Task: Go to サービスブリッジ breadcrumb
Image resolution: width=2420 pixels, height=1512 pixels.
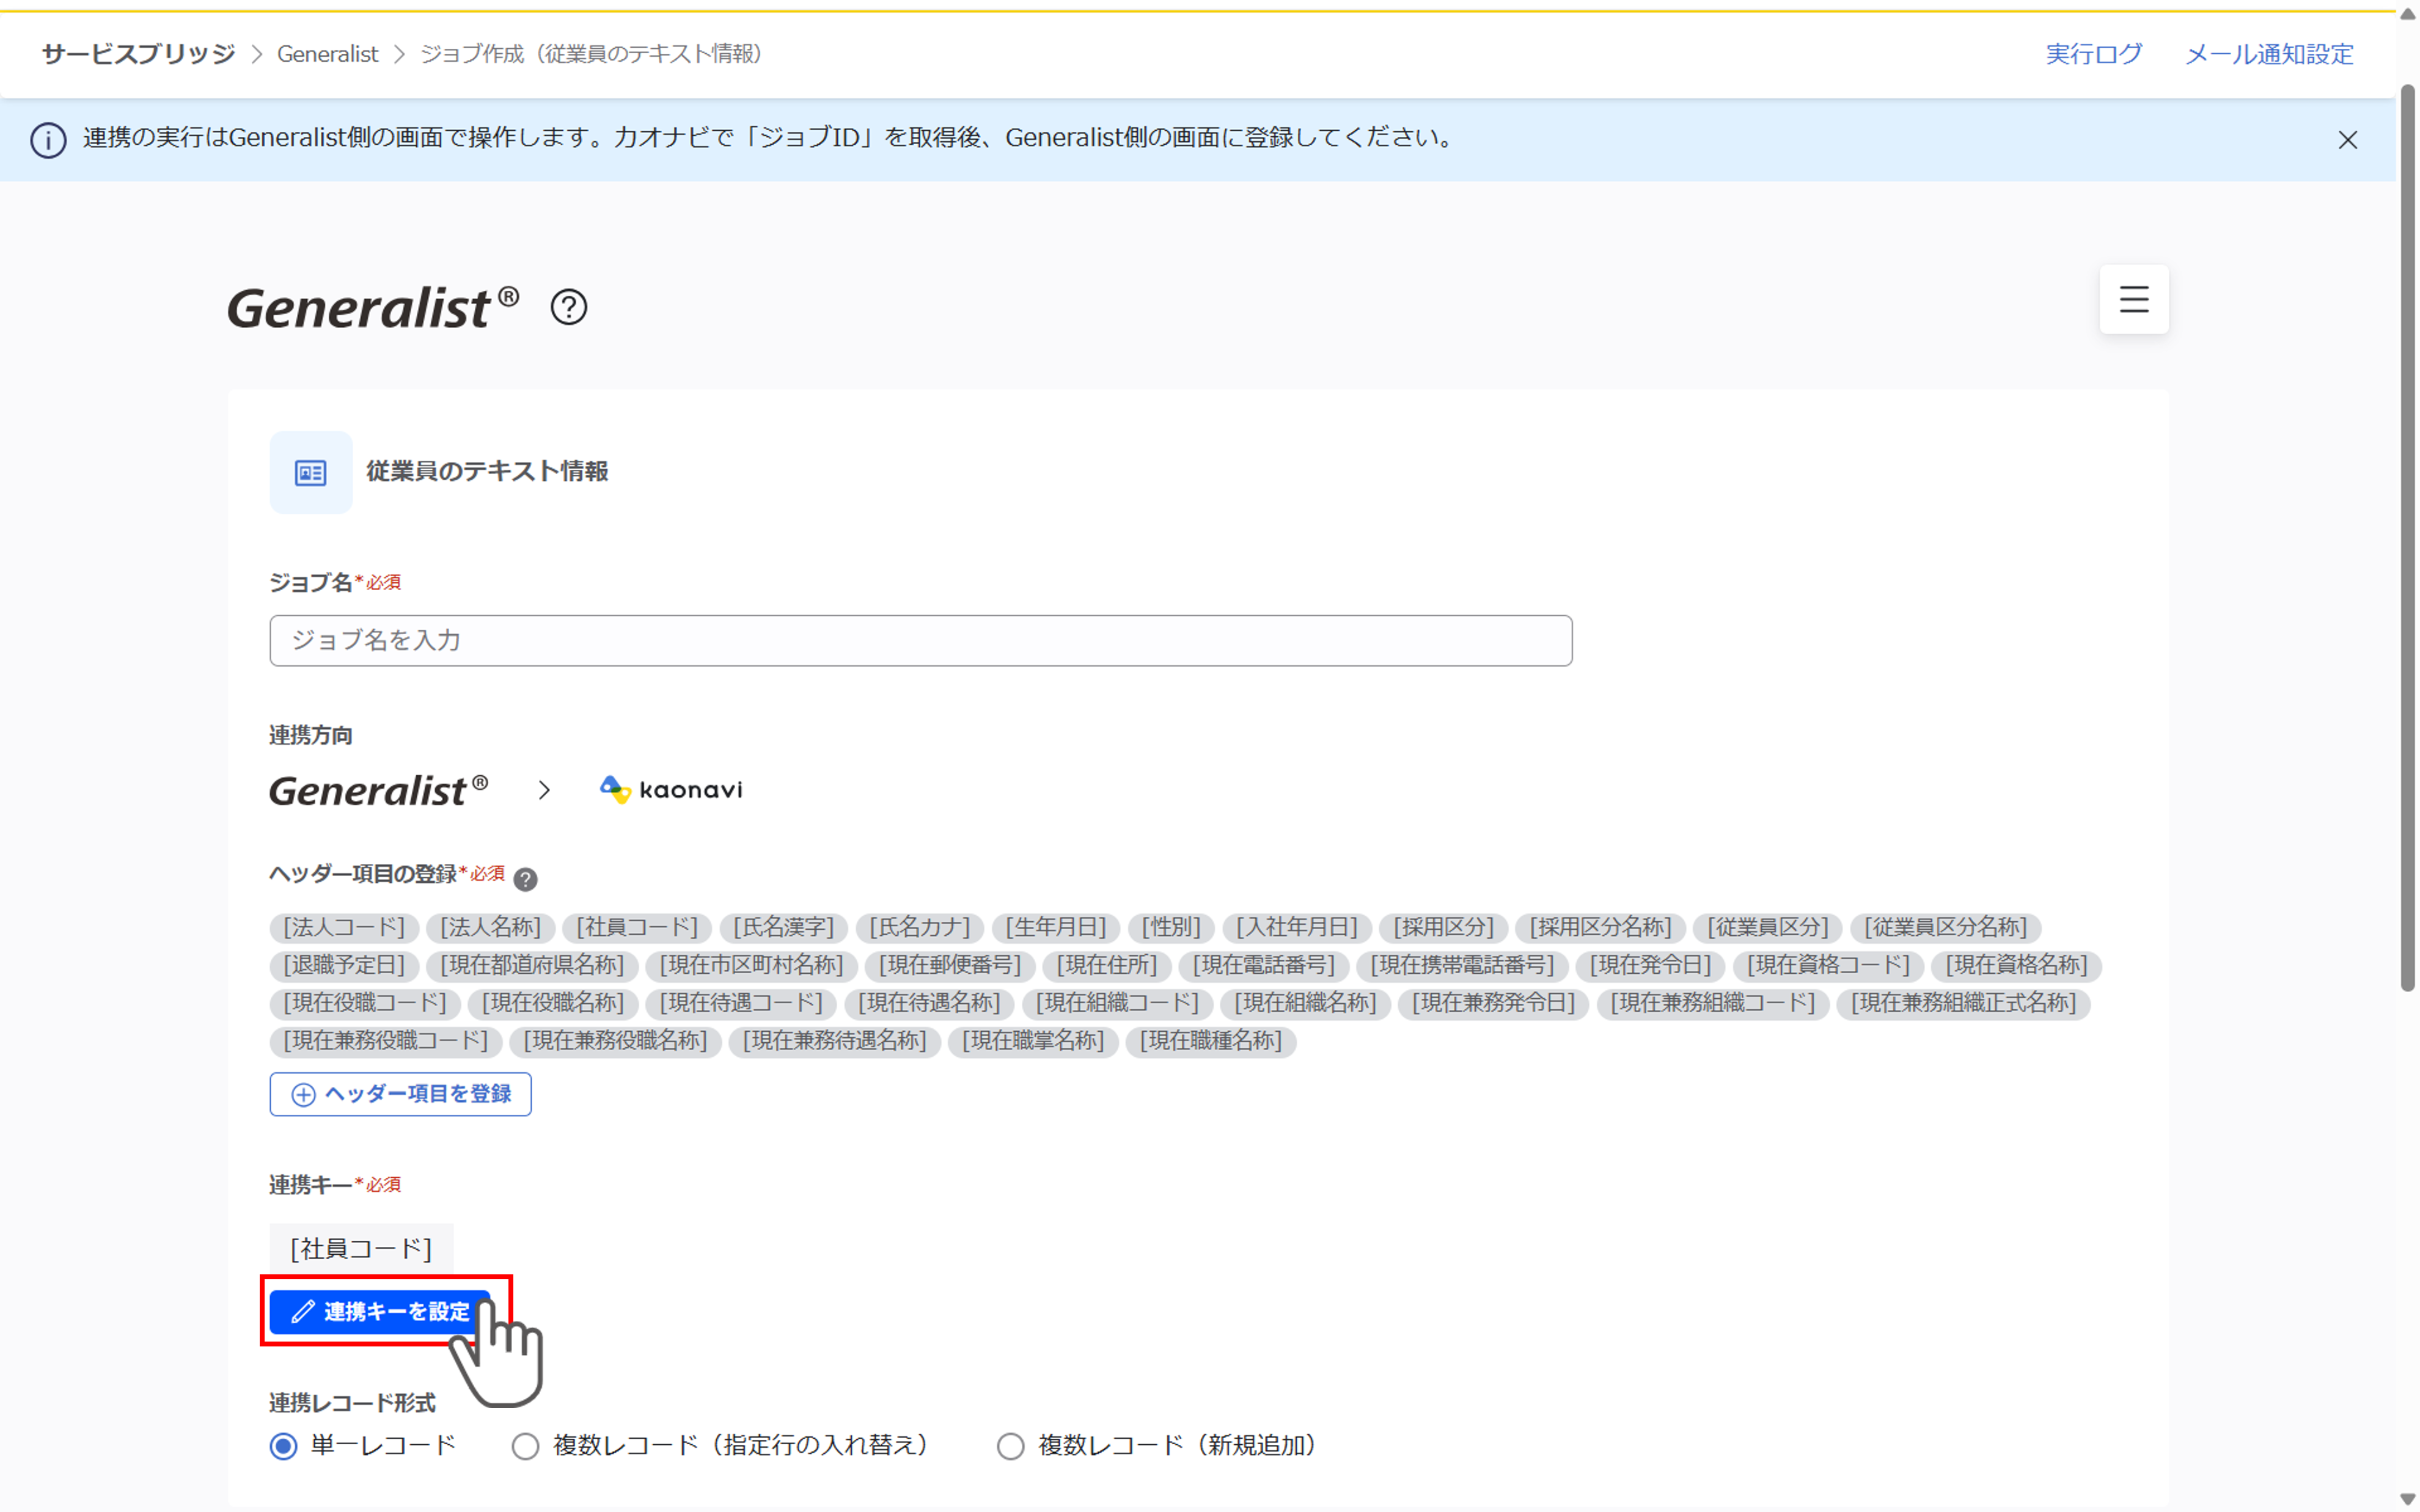Action: (x=138, y=54)
